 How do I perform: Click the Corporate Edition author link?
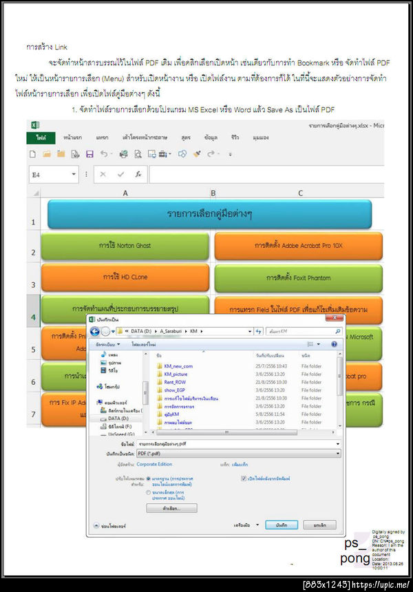click(154, 464)
